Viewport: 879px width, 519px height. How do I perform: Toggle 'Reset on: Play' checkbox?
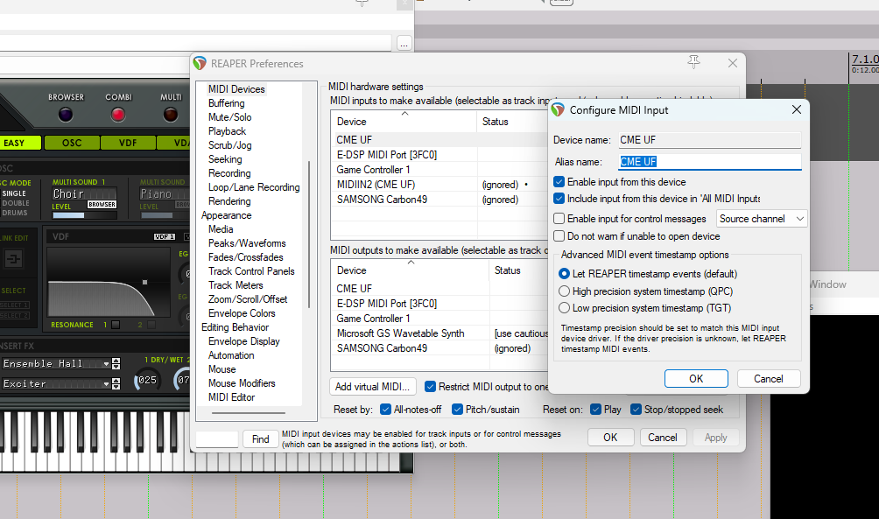pyautogui.click(x=595, y=409)
